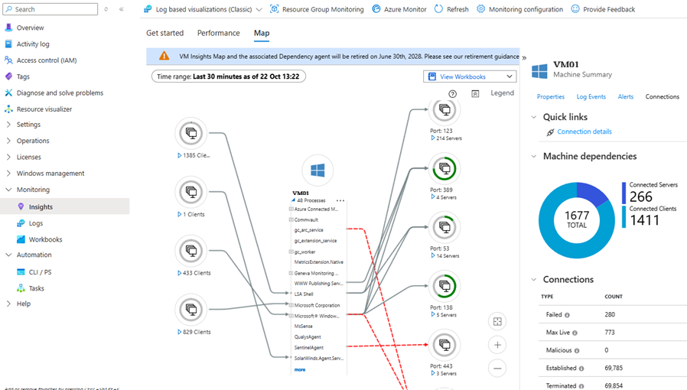The width and height of the screenshot is (687, 390).
Task: Click Provide Feedback smiley
Action: pyautogui.click(x=575, y=8)
